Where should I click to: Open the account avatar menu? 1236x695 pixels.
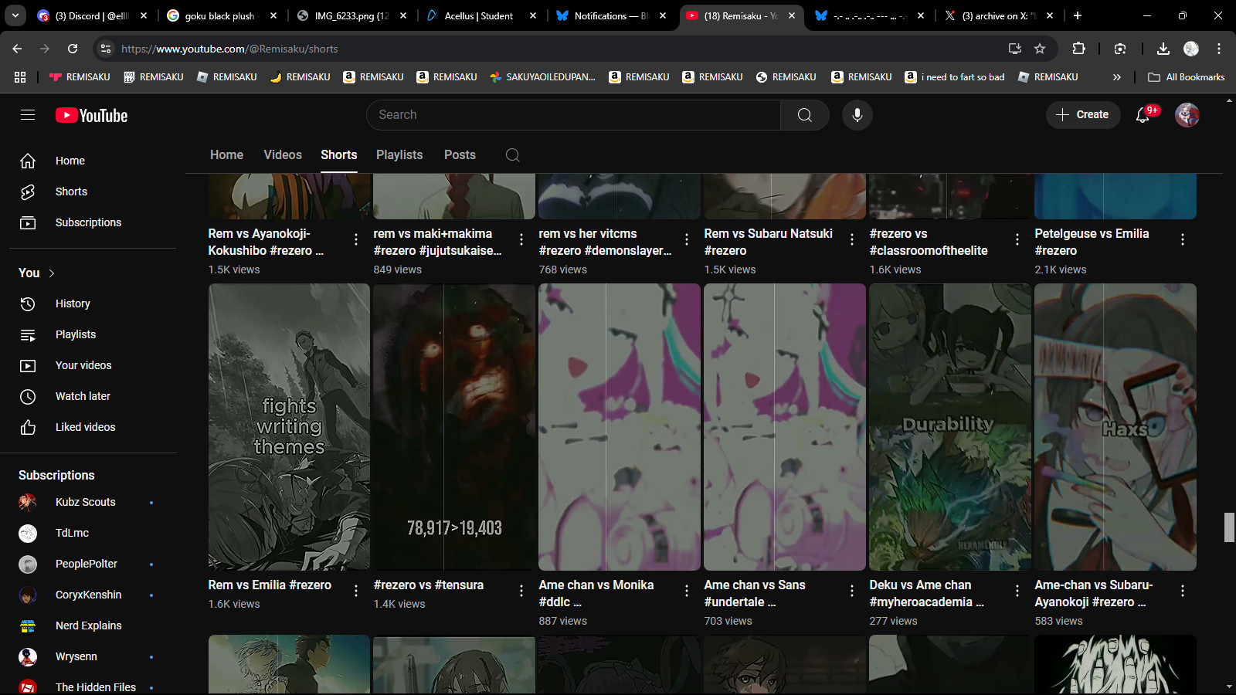pos(1187,115)
